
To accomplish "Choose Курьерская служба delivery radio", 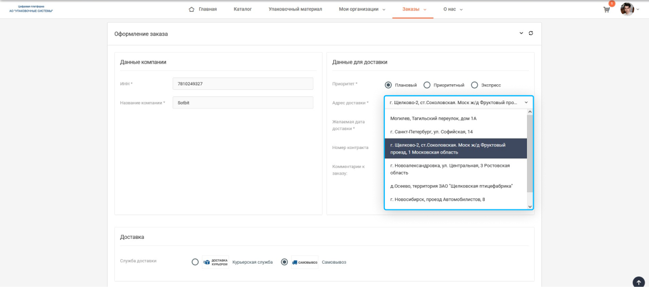I will (x=195, y=262).
